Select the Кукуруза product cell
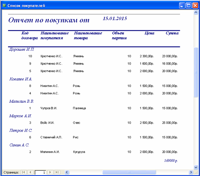Screen dimensions: 200x176 pos(79,152)
